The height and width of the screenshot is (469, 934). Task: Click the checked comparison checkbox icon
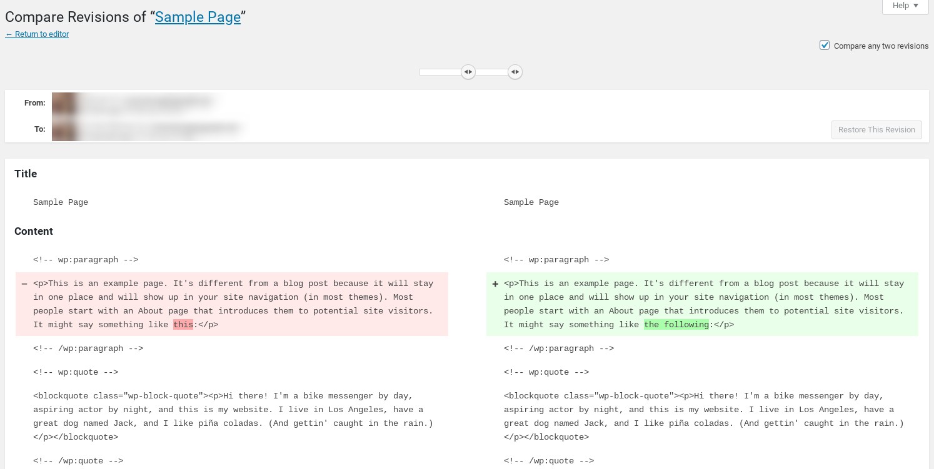(825, 45)
